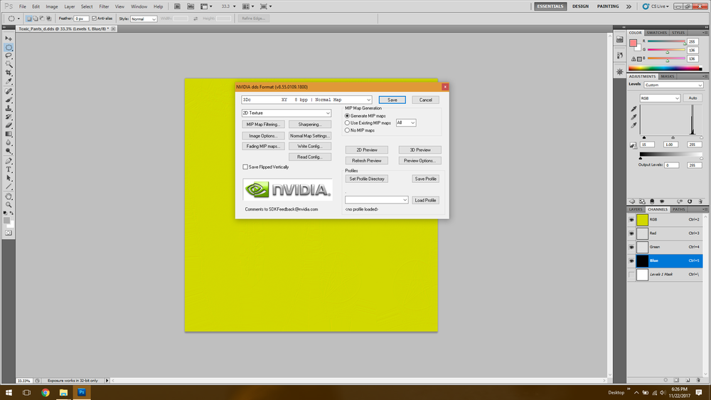Viewport: 711px width, 400px height.
Task: Select the History Brush tool
Action: coord(9,117)
